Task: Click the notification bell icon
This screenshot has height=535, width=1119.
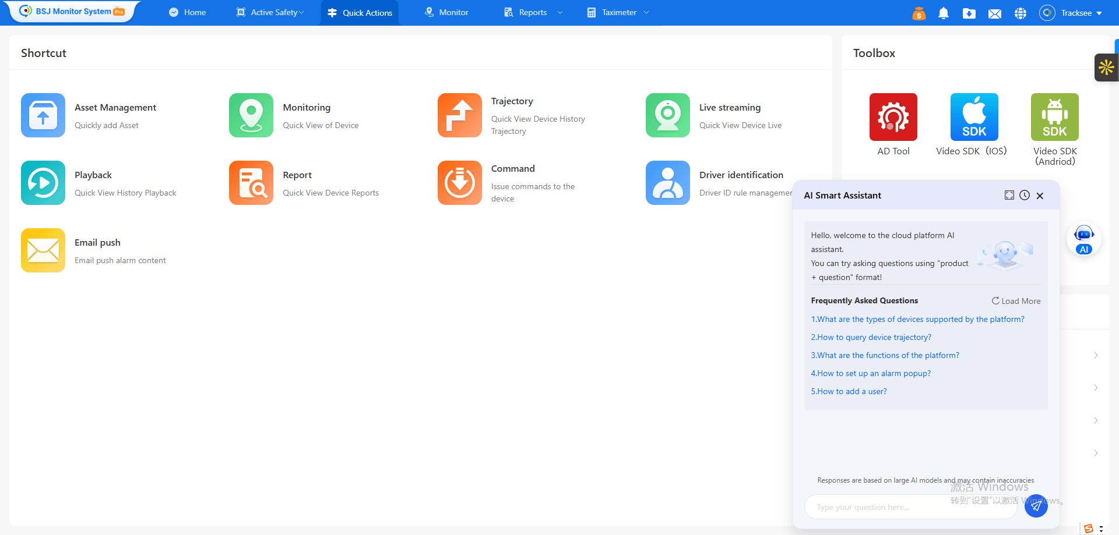Action: pyautogui.click(x=944, y=13)
